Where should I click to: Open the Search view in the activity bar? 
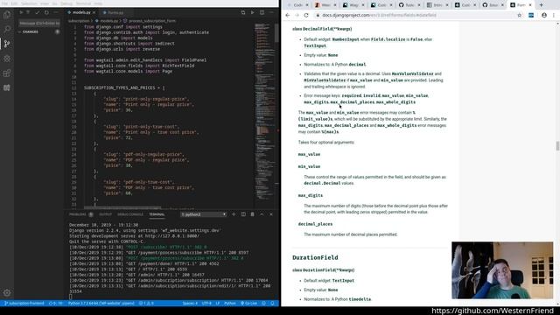[x=7, y=29]
